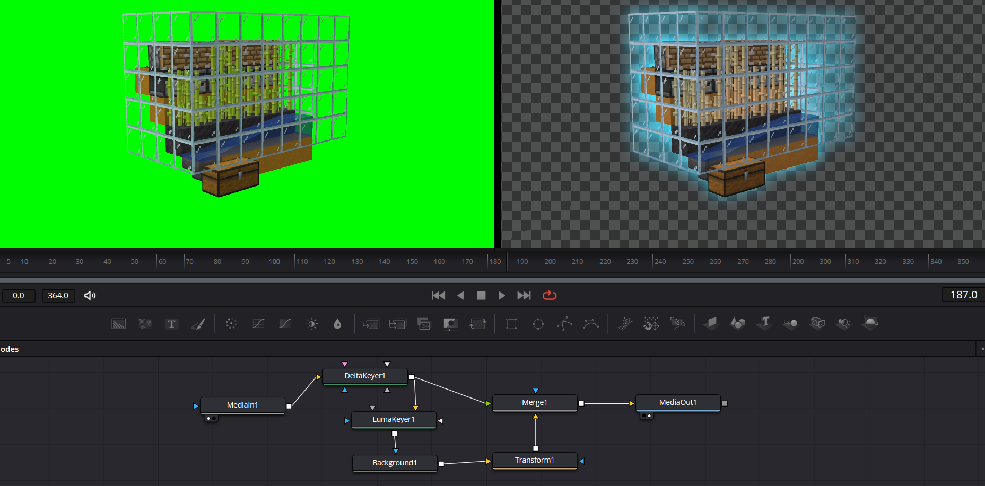Image resolution: width=985 pixels, height=486 pixels.
Task: Go to last frame
Action: click(x=524, y=295)
